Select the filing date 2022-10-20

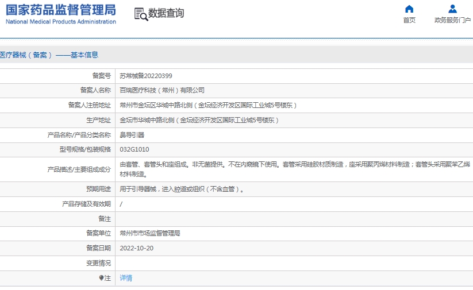136,248
